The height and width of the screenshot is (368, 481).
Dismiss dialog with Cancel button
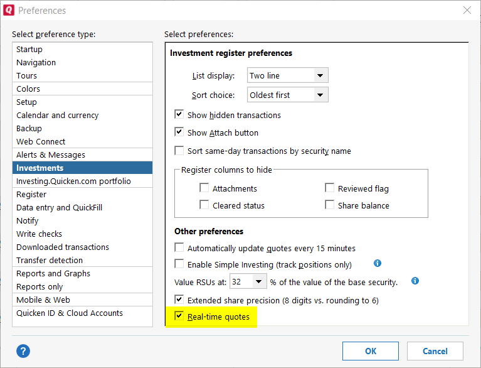pyautogui.click(x=435, y=351)
